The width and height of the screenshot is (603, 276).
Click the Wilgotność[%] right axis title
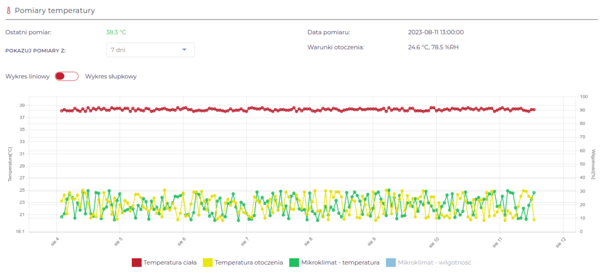click(594, 164)
